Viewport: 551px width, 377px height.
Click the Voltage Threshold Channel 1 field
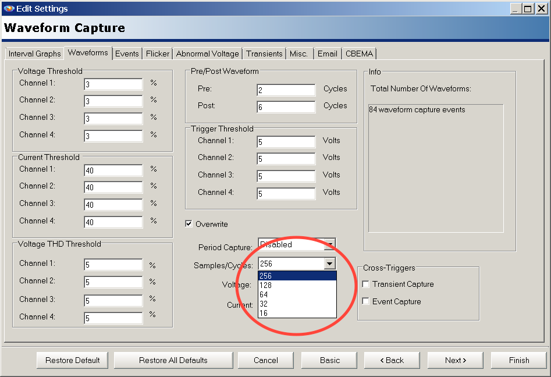(x=113, y=84)
